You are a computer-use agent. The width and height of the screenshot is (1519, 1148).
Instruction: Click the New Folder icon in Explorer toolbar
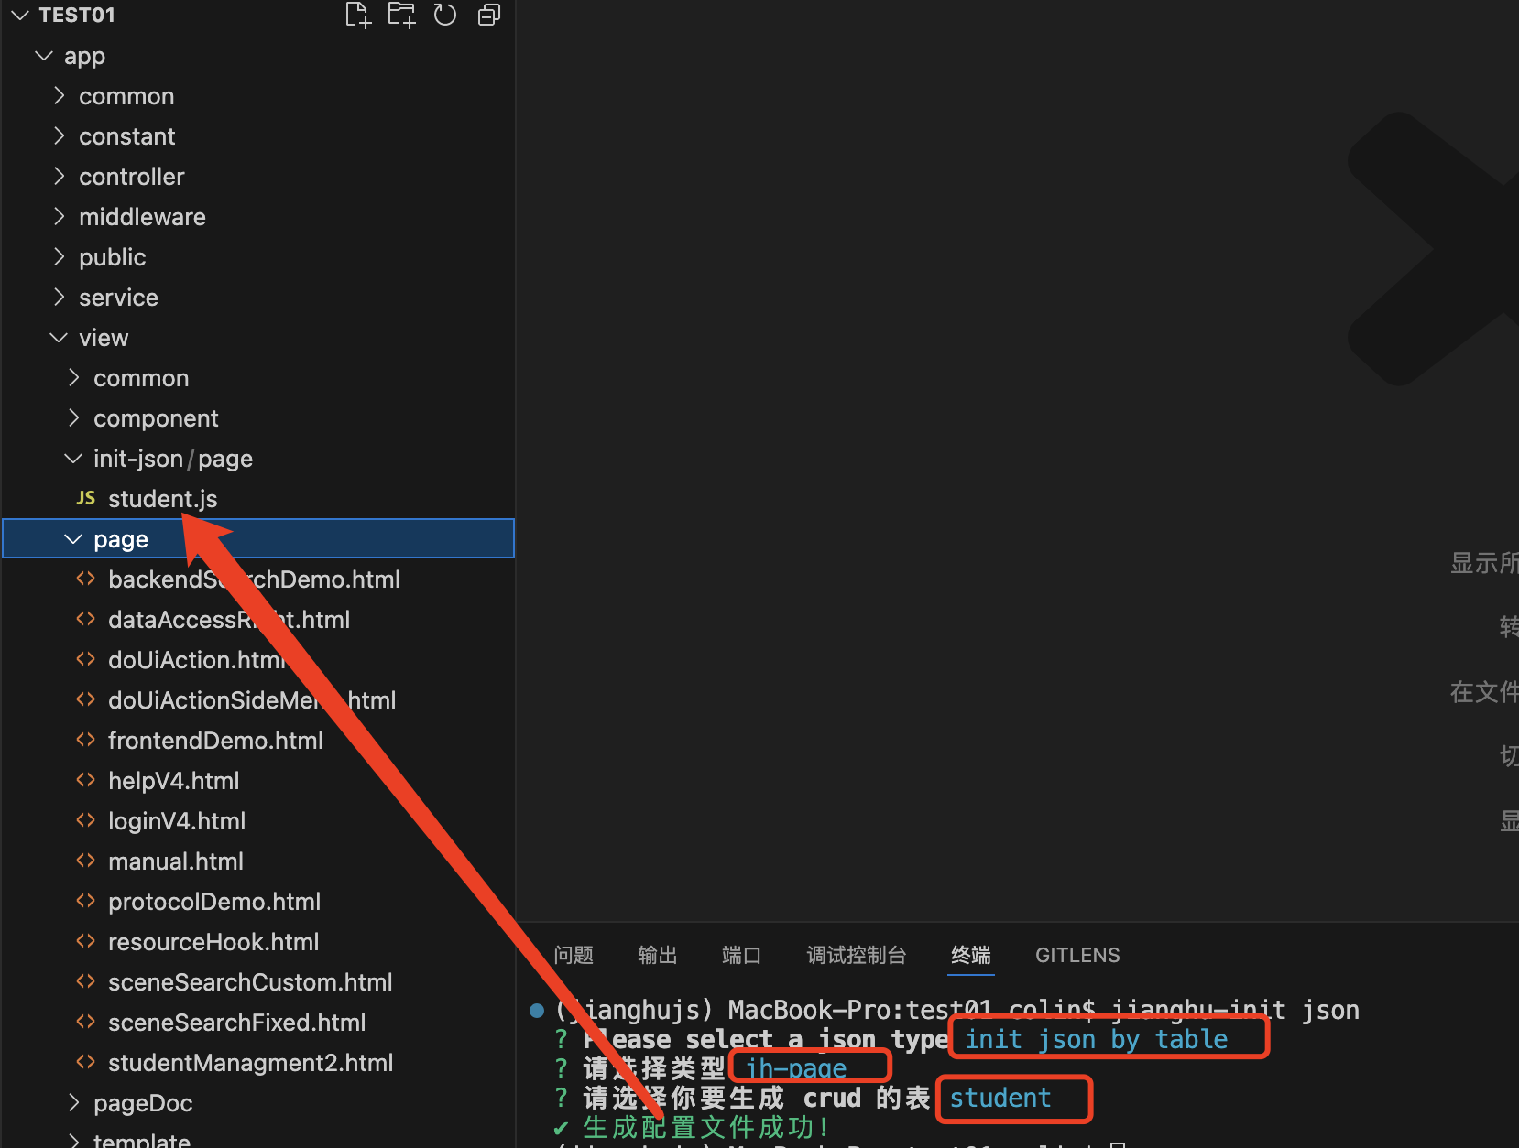[x=401, y=15]
